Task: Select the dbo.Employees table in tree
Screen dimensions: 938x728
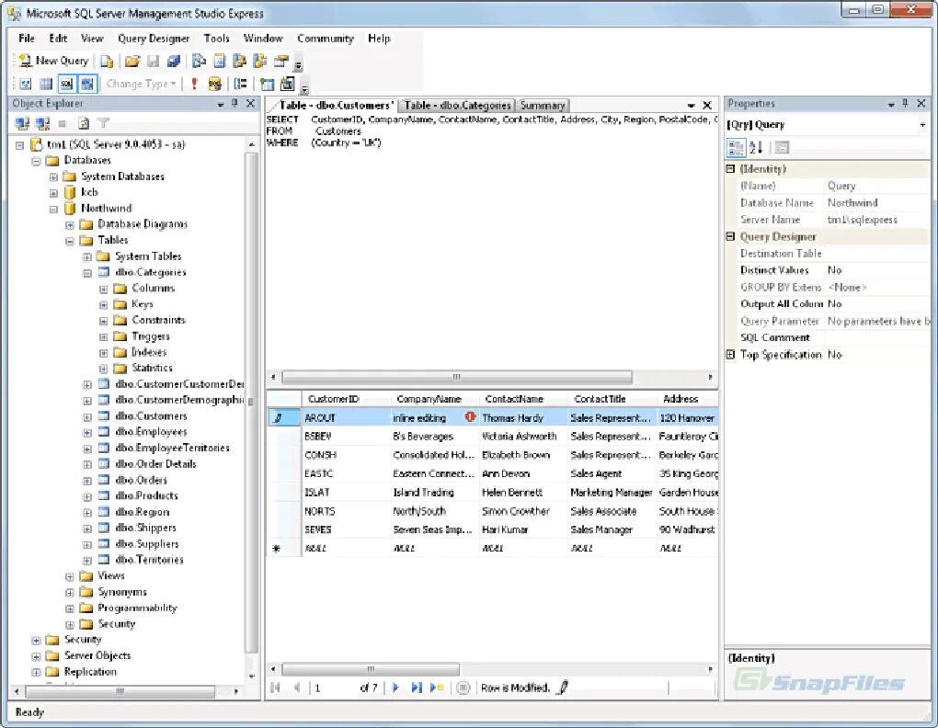Action: [x=151, y=432]
